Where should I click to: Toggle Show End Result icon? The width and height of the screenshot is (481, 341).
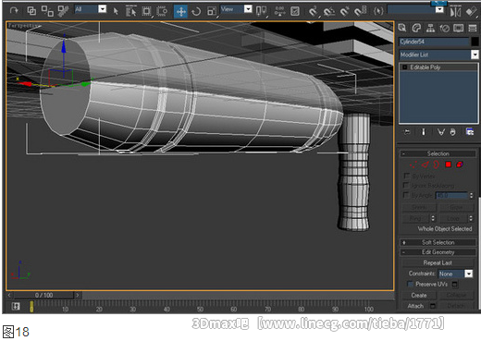[424, 132]
